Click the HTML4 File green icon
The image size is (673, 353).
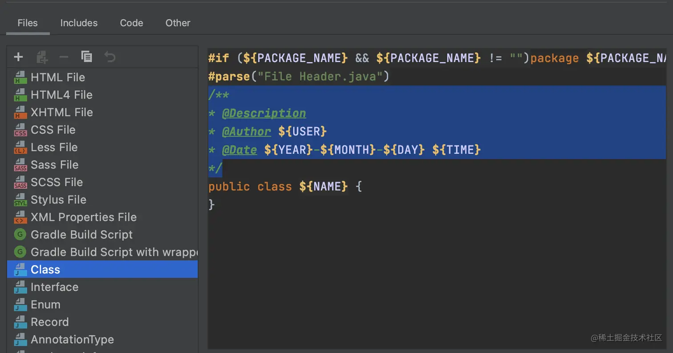point(20,95)
